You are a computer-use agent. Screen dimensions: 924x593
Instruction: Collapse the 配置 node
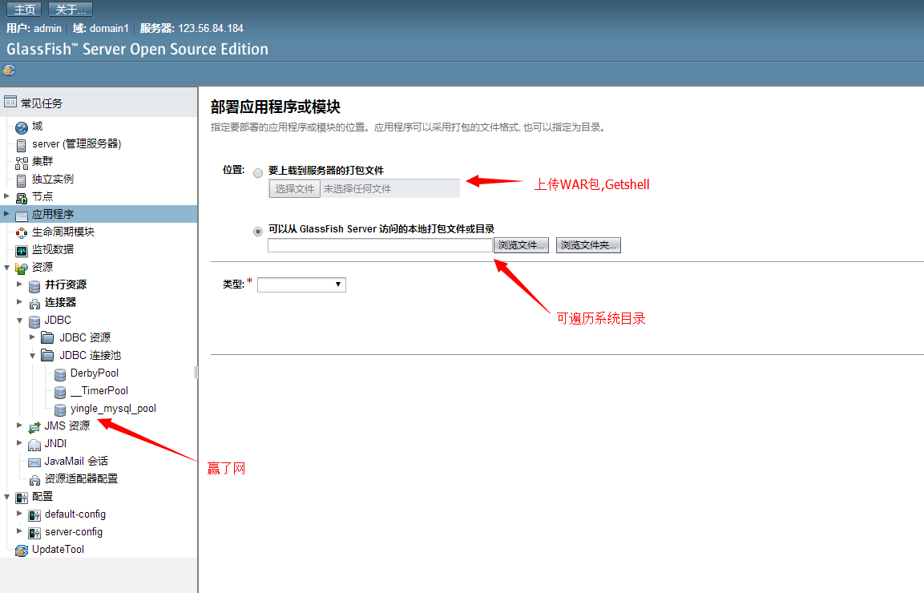tap(6, 497)
